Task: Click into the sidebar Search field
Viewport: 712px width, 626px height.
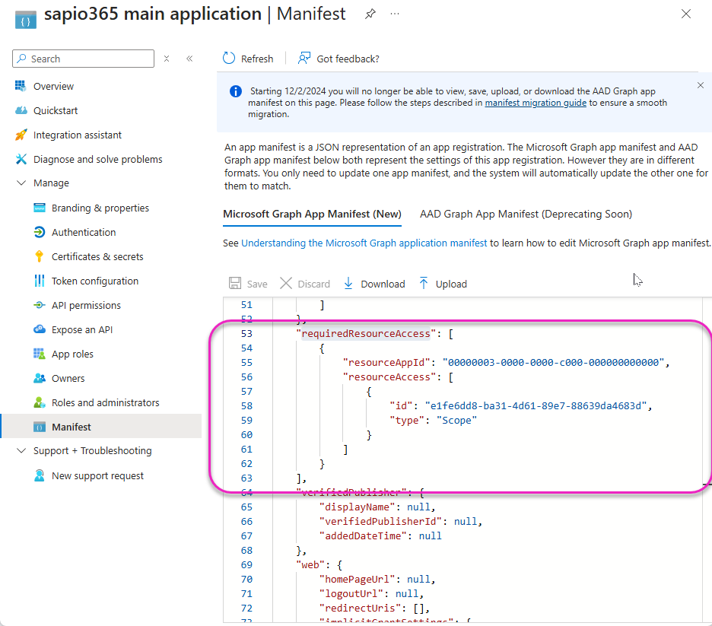Action: (90, 59)
